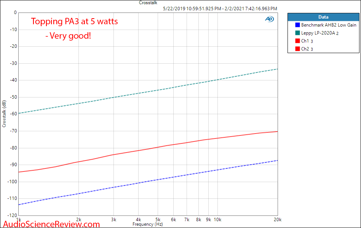Click the Frequency (Hz) x-axis label
The image size is (361, 228).
(148, 224)
